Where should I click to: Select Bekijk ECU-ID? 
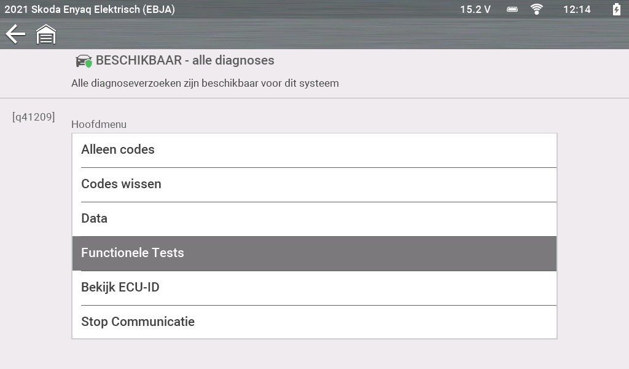pos(314,288)
